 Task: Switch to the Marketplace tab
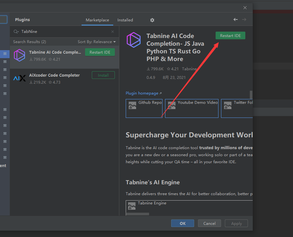pos(97,20)
